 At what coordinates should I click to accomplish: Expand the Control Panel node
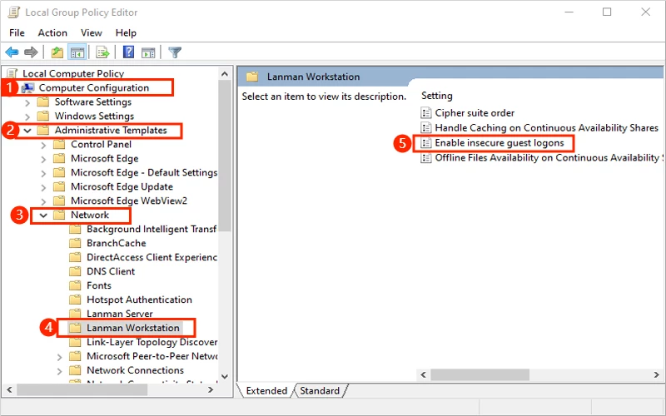43,145
